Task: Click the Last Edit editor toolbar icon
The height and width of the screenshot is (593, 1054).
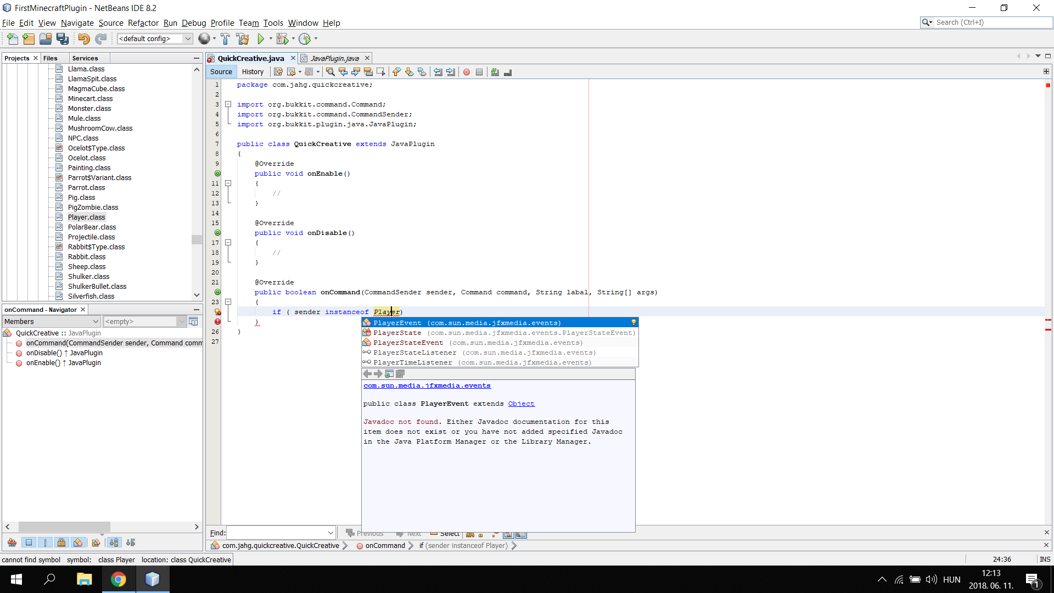Action: click(278, 72)
